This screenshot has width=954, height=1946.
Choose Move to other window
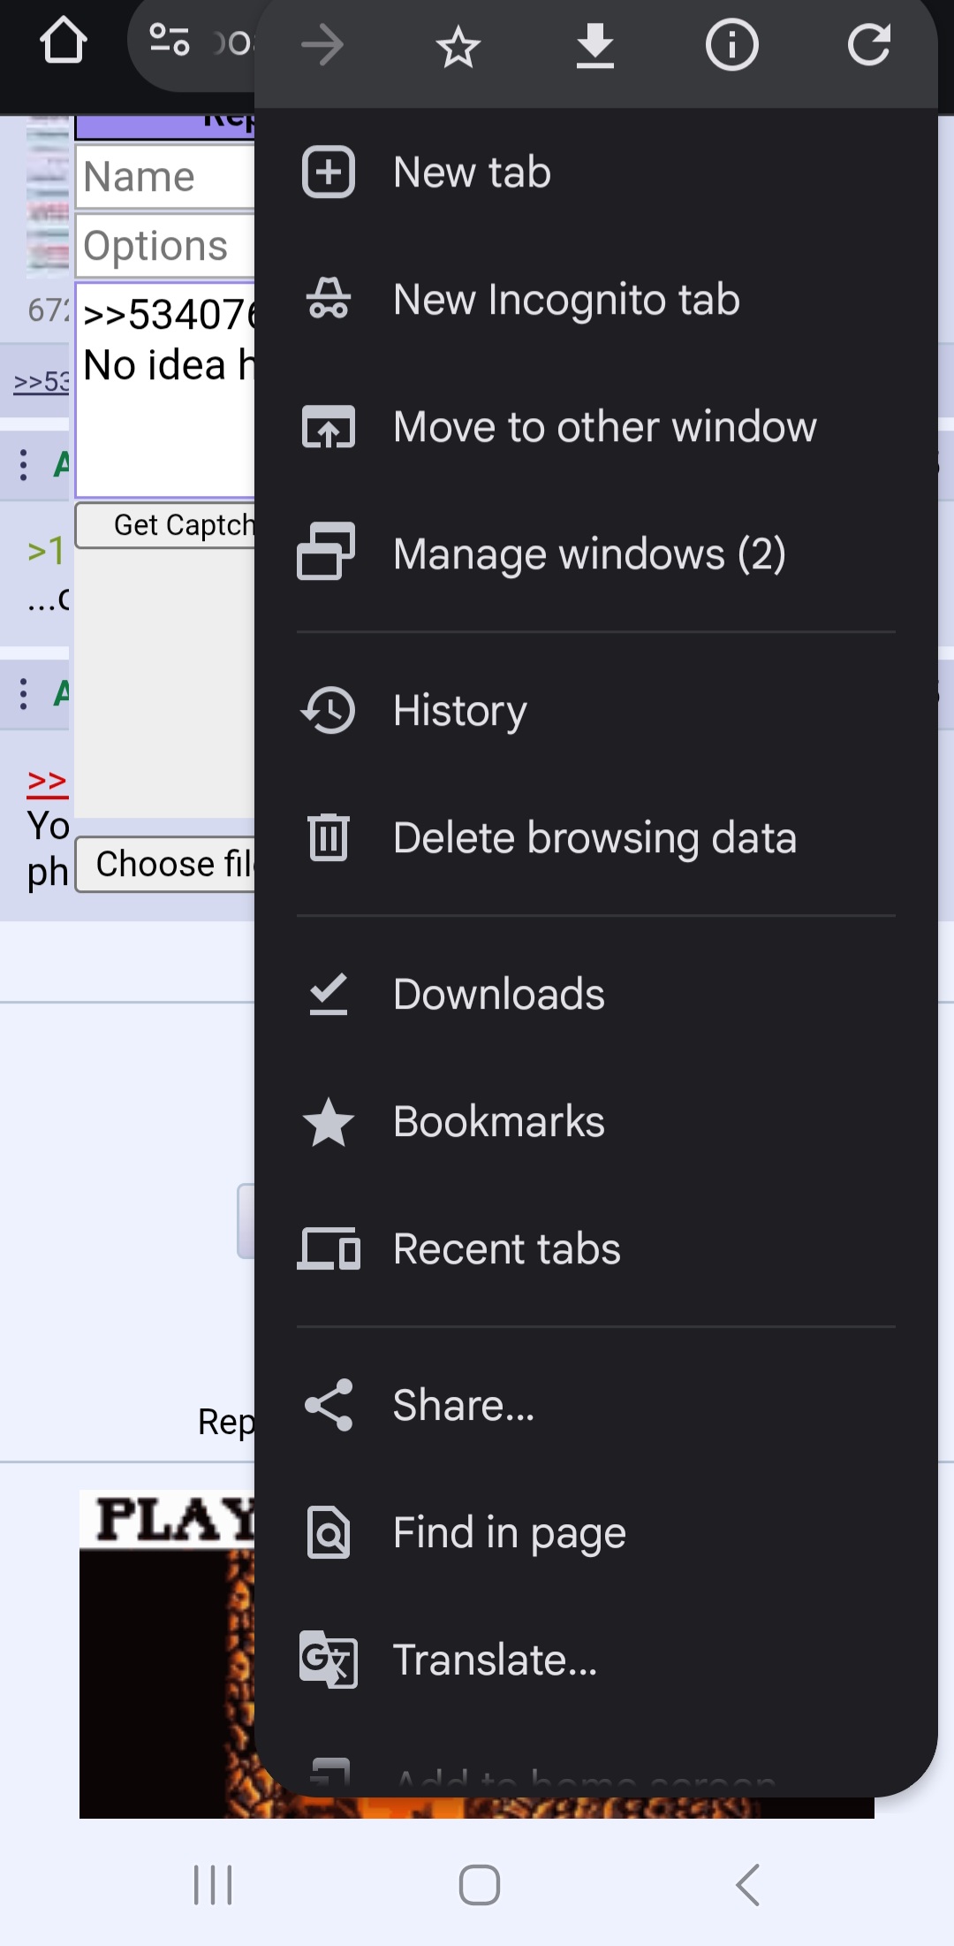(596, 427)
